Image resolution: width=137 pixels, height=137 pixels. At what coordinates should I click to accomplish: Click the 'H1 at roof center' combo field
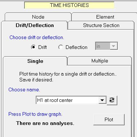coord(71,100)
